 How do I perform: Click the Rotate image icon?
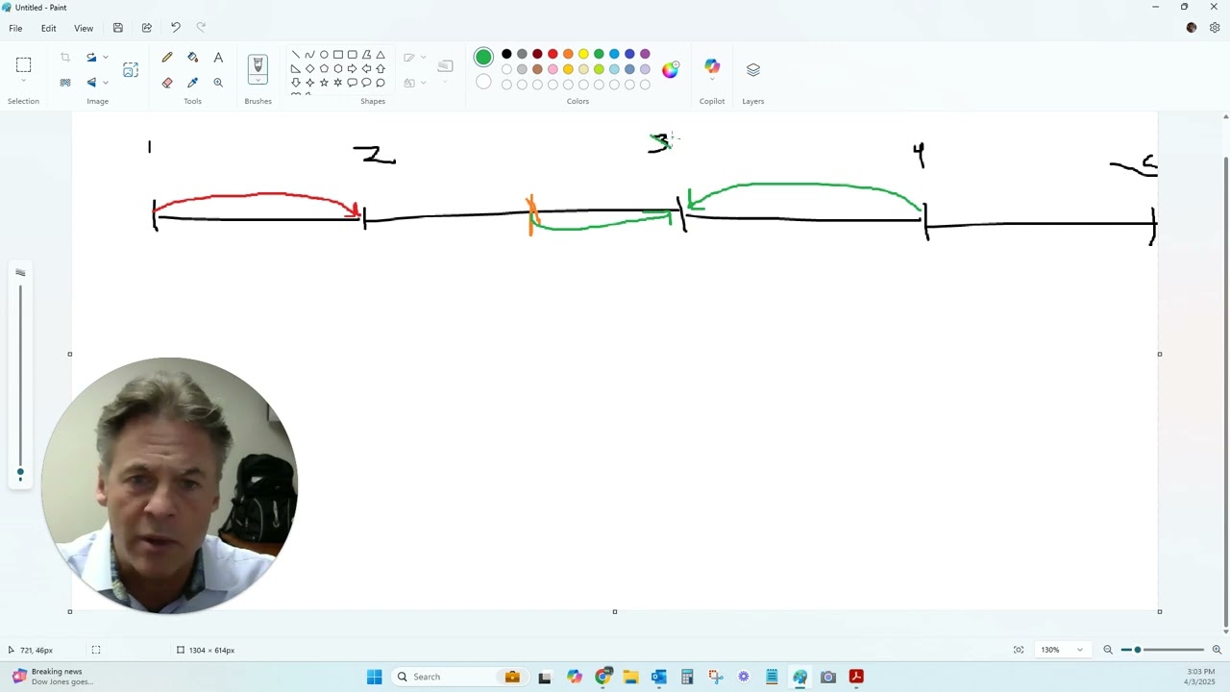tap(91, 58)
